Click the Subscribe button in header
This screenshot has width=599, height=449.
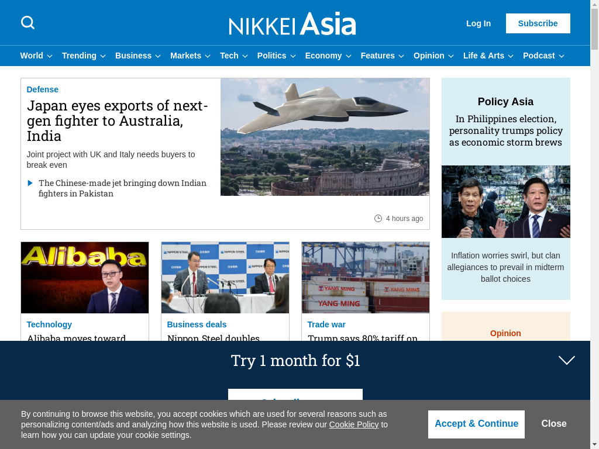[538, 23]
